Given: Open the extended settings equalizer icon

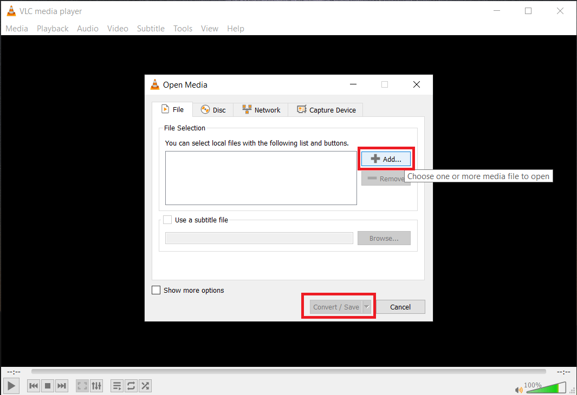Looking at the screenshot, I should (x=96, y=385).
